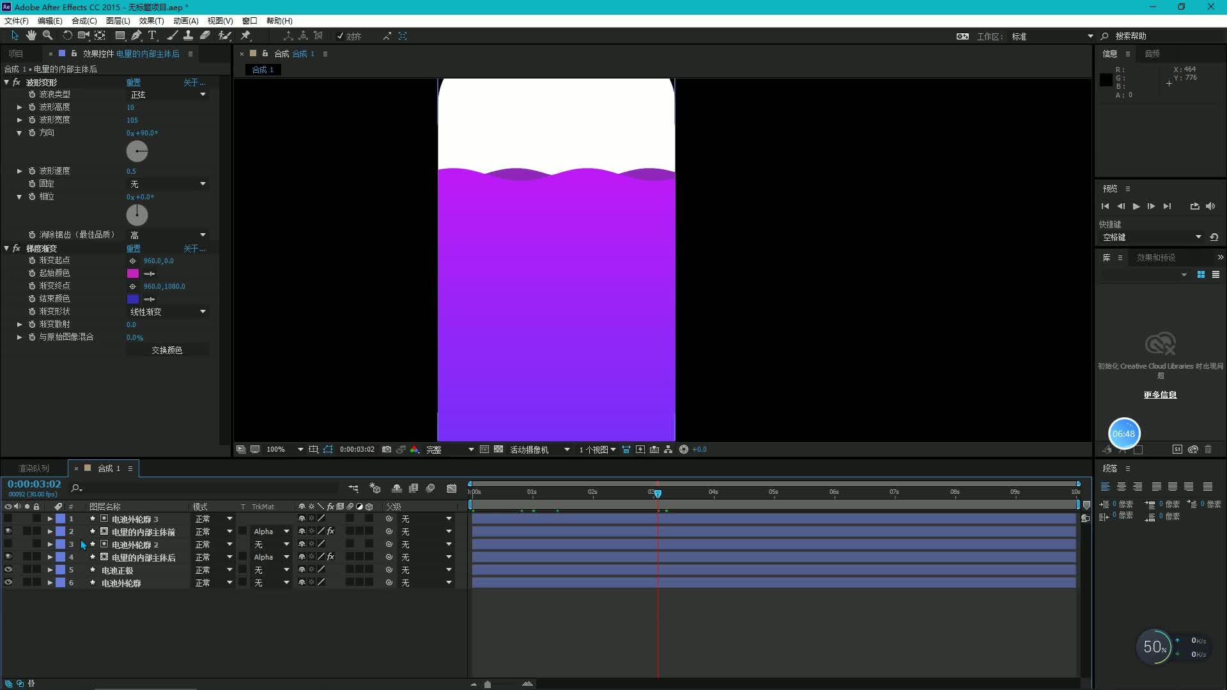This screenshot has width=1227, height=690.
Task: Step forward one frame
Action: pyautogui.click(x=1151, y=206)
